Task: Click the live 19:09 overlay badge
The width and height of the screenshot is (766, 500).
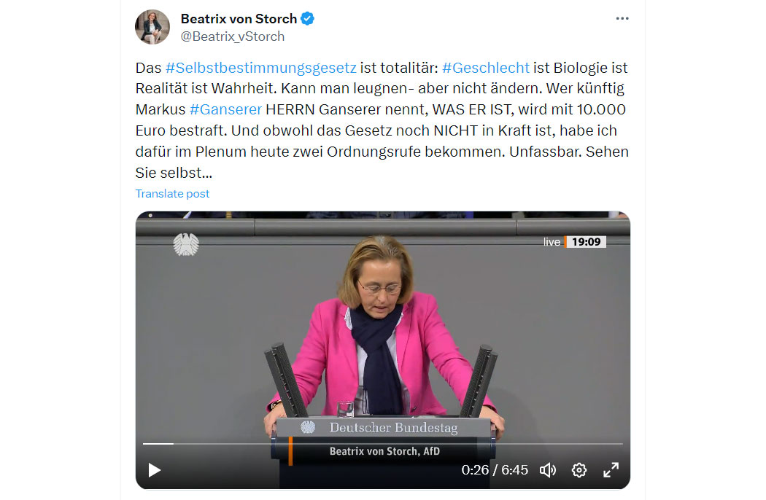Action: point(575,242)
